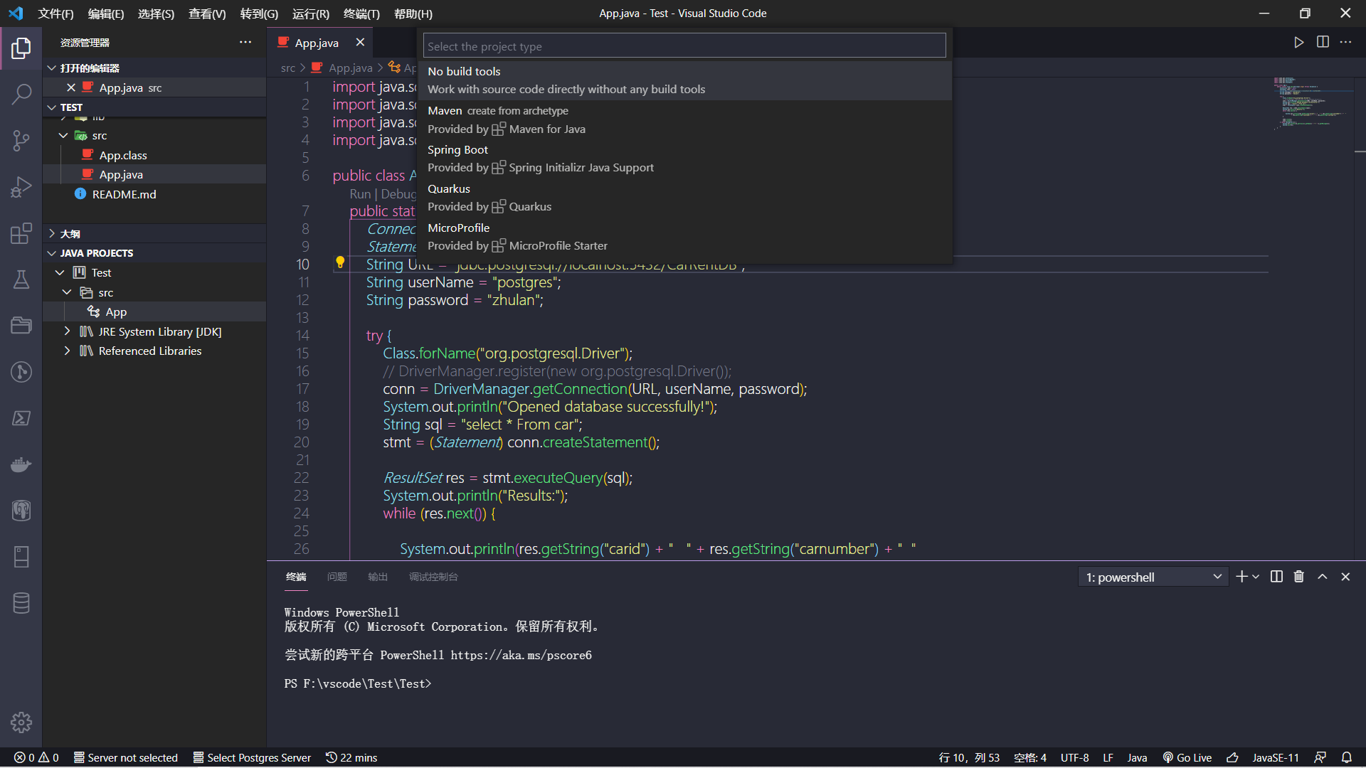Viewport: 1366px width, 768px height.
Task: Click Select Postgres Server in the status bar
Action: click(252, 757)
